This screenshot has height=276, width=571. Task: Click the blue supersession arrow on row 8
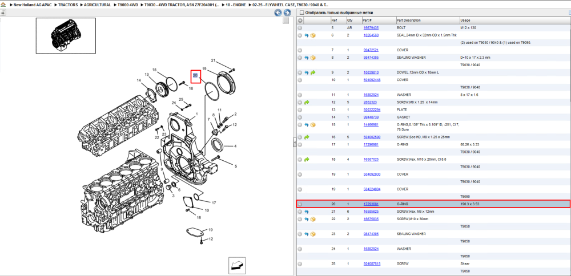click(x=306, y=58)
